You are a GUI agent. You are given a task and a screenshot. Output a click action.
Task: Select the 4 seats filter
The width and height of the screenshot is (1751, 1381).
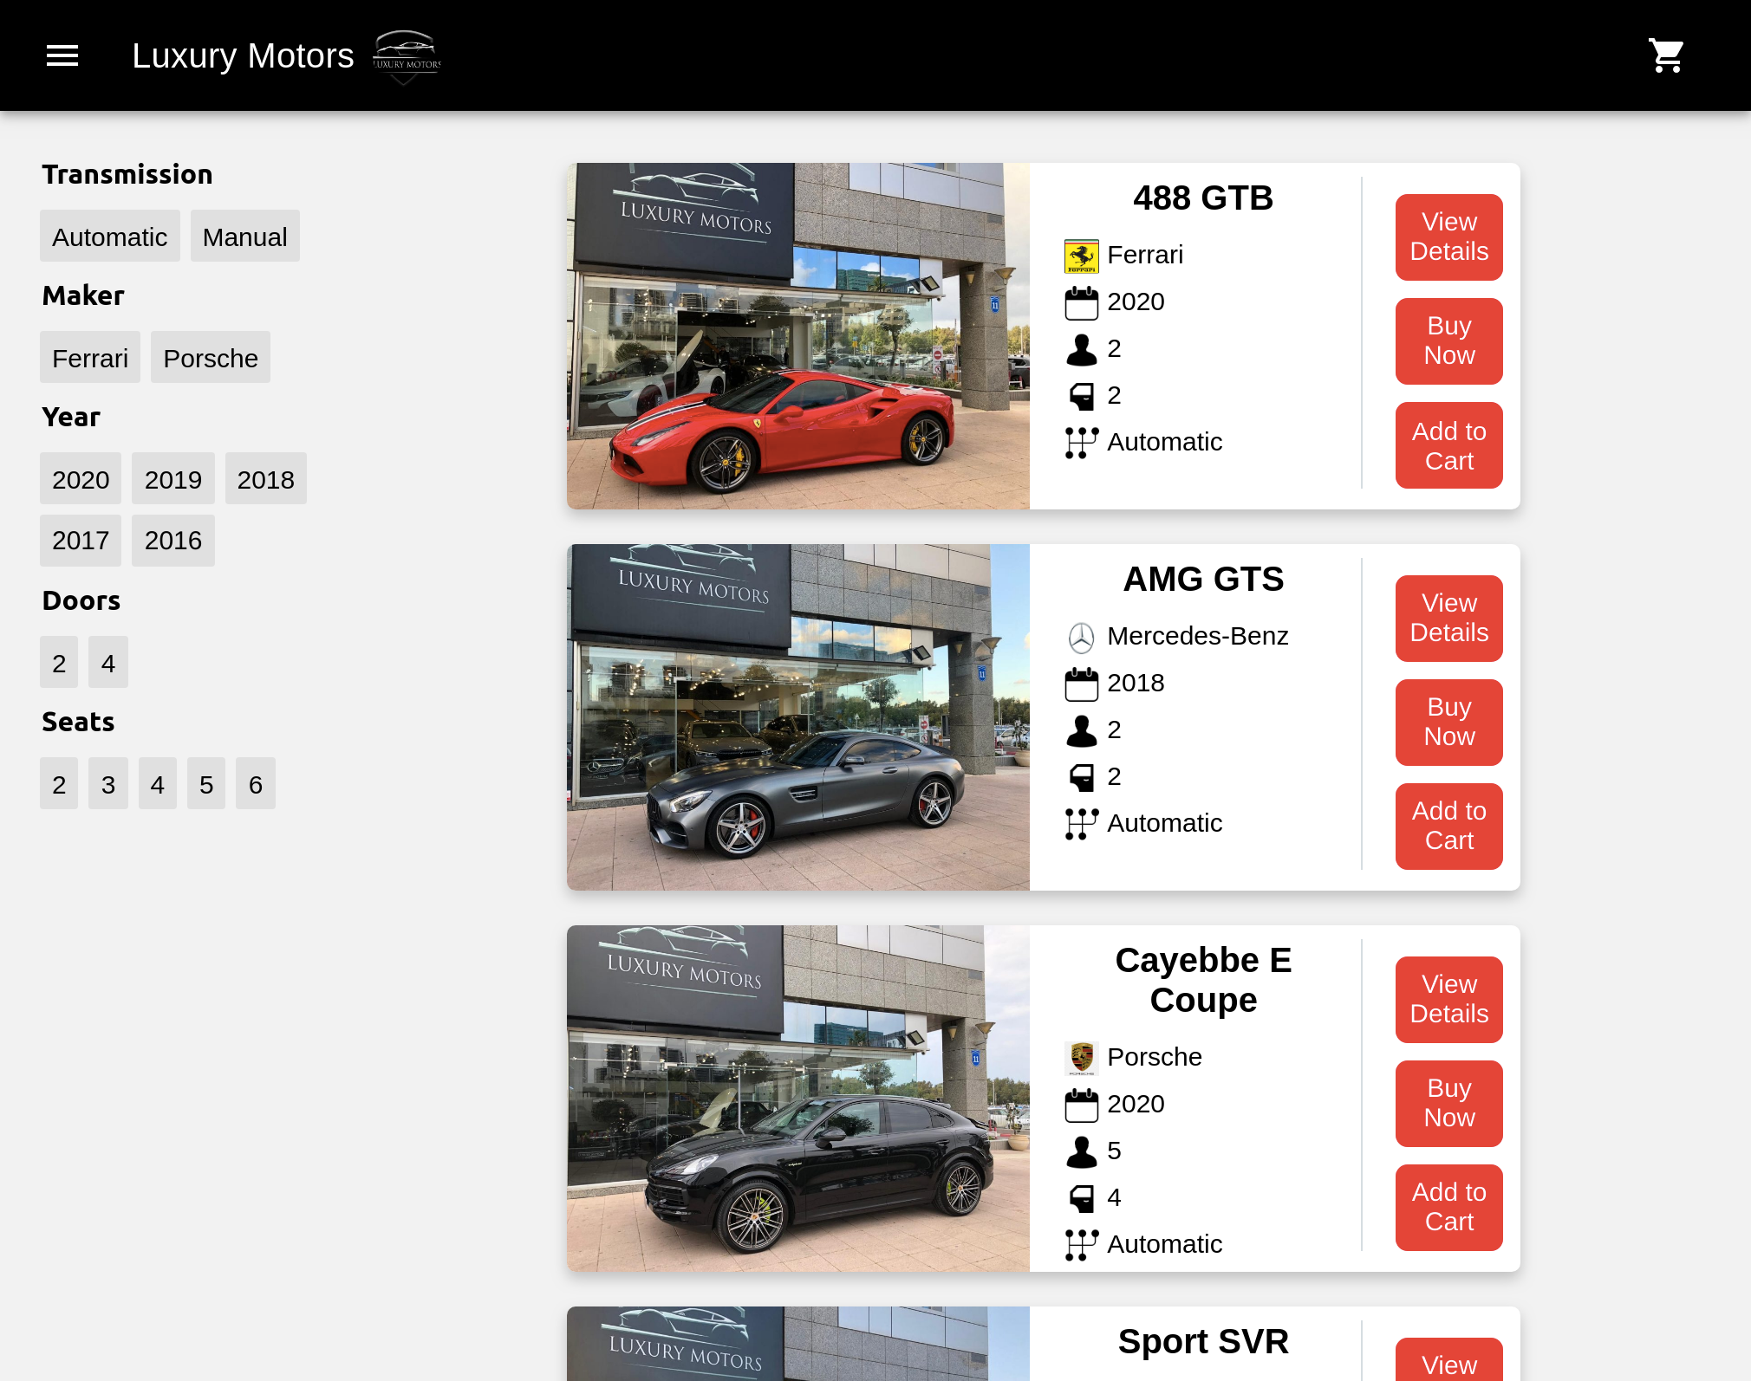pos(158,783)
